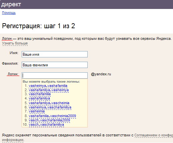Open the Помощь help link
Image resolution: width=173 pixels, height=143 pixels.
9,13
